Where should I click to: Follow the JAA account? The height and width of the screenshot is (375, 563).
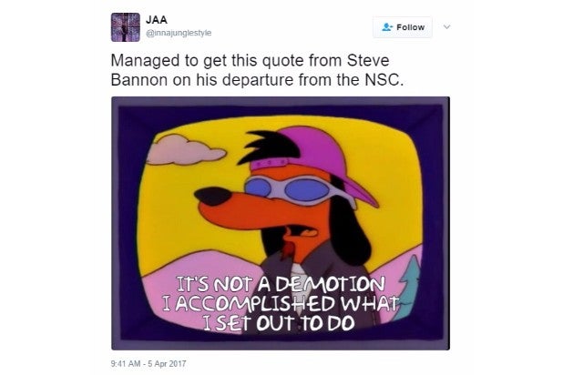[403, 27]
